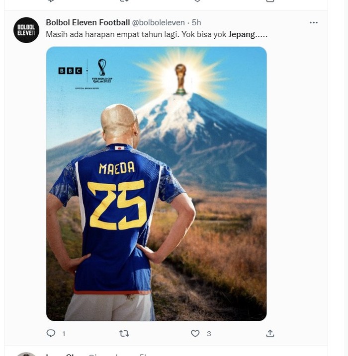The height and width of the screenshot is (356, 348).
Task: Click the FIFA World Cup Qatar 2022 logo
Action: [x=102, y=71]
